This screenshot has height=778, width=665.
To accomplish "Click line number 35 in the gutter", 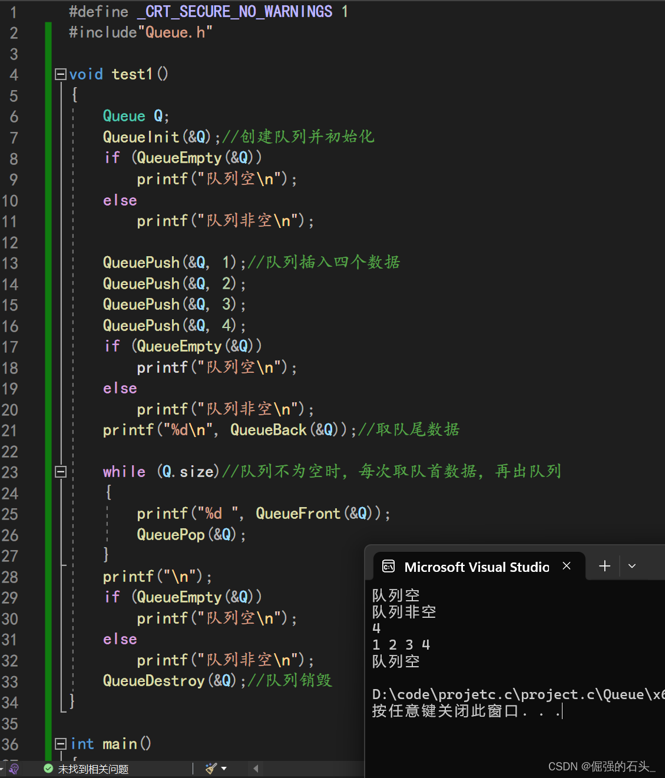I will (x=10, y=724).
